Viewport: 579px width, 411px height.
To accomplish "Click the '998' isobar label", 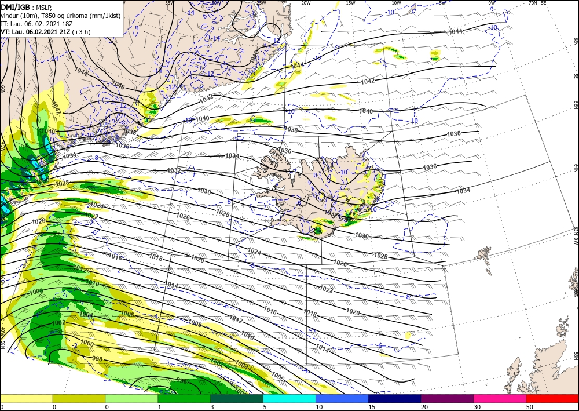I will click(x=97, y=358).
